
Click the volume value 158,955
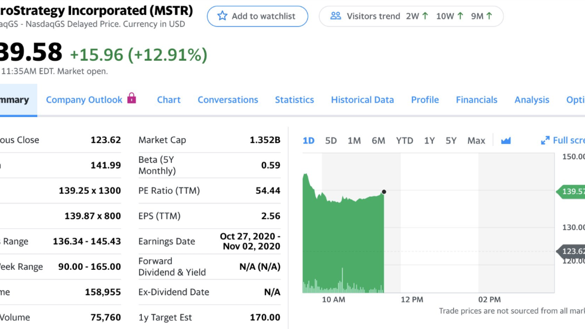point(103,292)
